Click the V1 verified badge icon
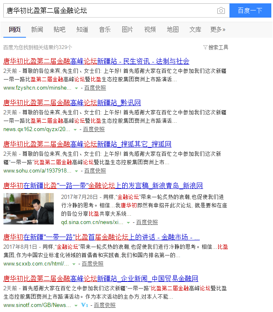273x312 pixels. [x=84, y=305]
